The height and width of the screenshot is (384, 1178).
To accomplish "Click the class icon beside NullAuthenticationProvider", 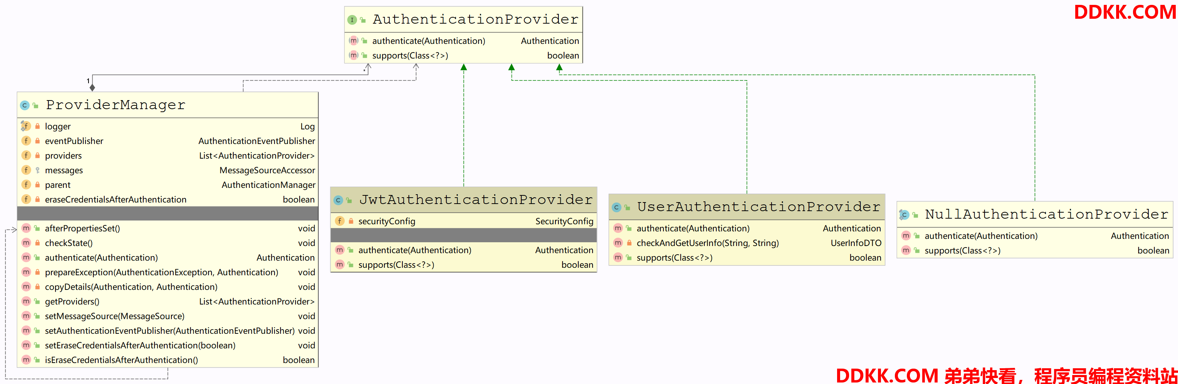I will (x=903, y=215).
